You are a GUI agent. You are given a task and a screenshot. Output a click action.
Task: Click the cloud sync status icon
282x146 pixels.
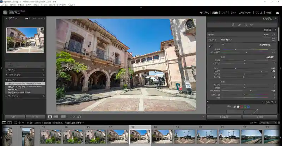coord(277,13)
